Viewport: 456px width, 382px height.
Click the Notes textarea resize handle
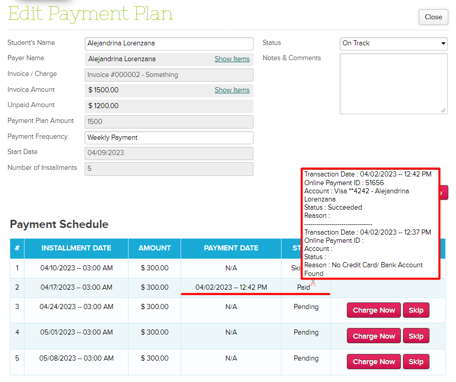pyautogui.click(x=444, y=110)
